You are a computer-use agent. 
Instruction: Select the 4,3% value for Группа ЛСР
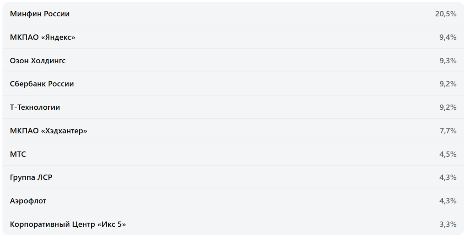click(x=448, y=177)
